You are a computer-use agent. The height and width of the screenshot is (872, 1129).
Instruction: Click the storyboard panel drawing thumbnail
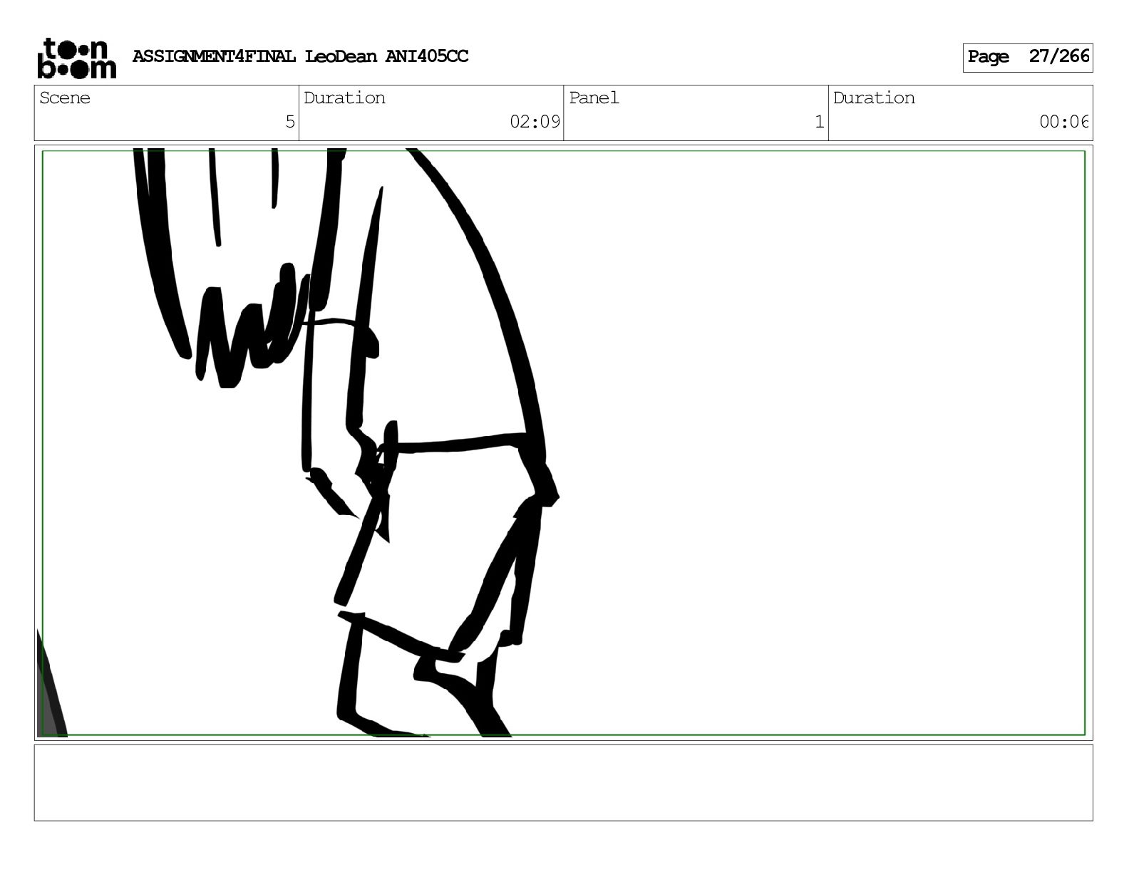(563, 442)
